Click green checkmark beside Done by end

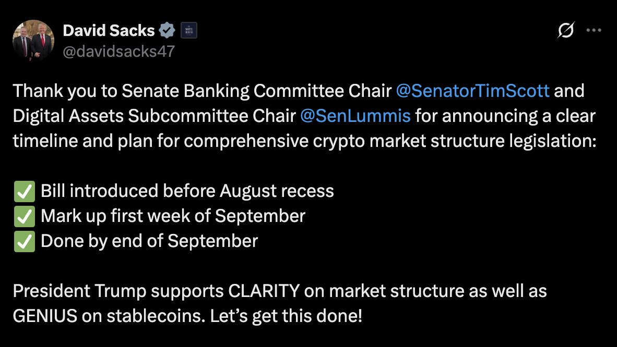25,241
